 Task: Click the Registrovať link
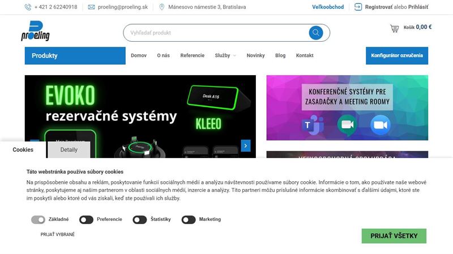coord(379,7)
